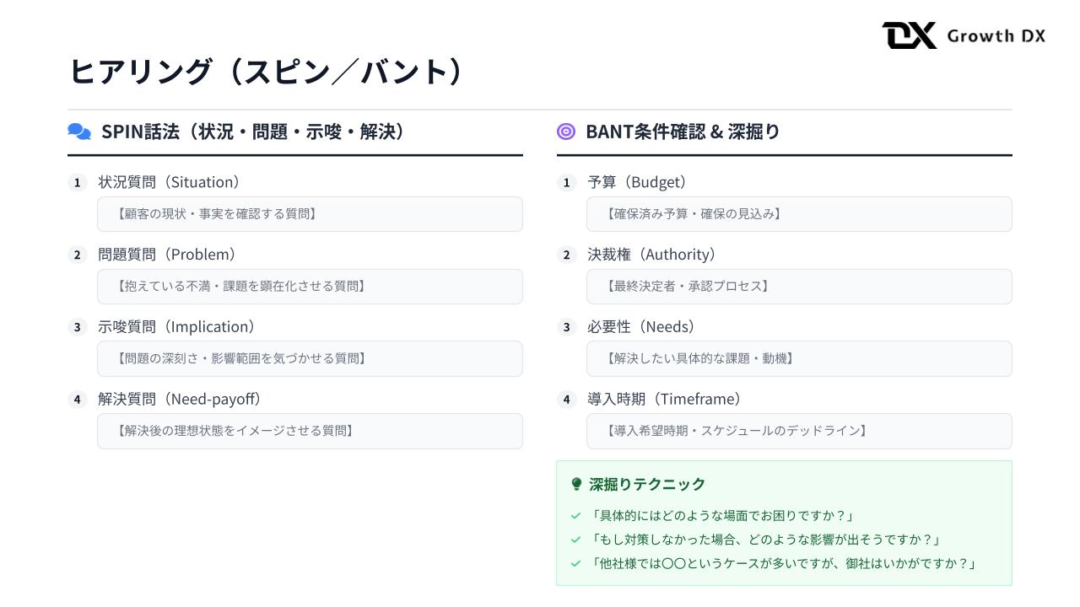Click the 顧客の現状 placeholder field

pyautogui.click(x=310, y=214)
